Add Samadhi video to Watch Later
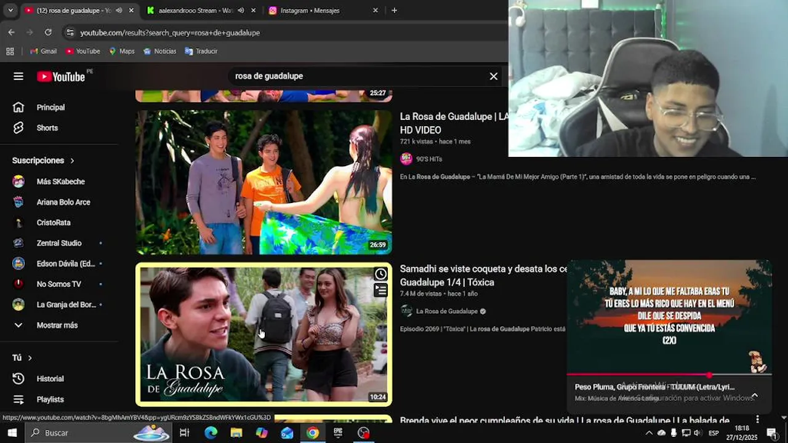This screenshot has height=443, width=788. 380,274
